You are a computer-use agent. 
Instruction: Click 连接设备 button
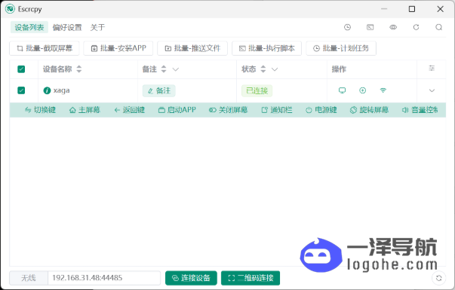point(191,278)
